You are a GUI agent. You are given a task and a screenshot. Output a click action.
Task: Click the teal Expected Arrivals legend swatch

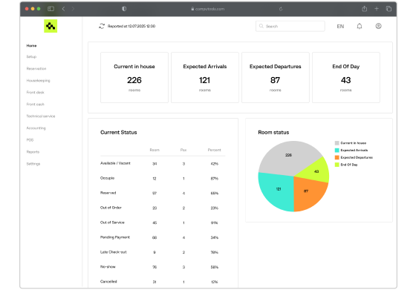337,150
